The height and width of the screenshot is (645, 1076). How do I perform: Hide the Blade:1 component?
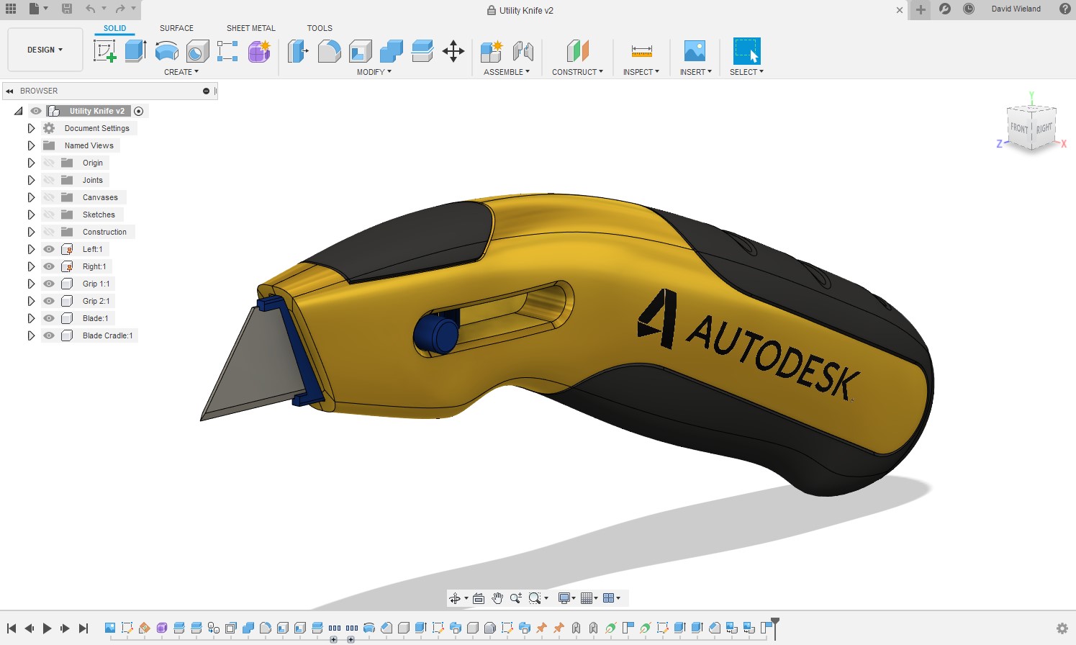[48, 317]
